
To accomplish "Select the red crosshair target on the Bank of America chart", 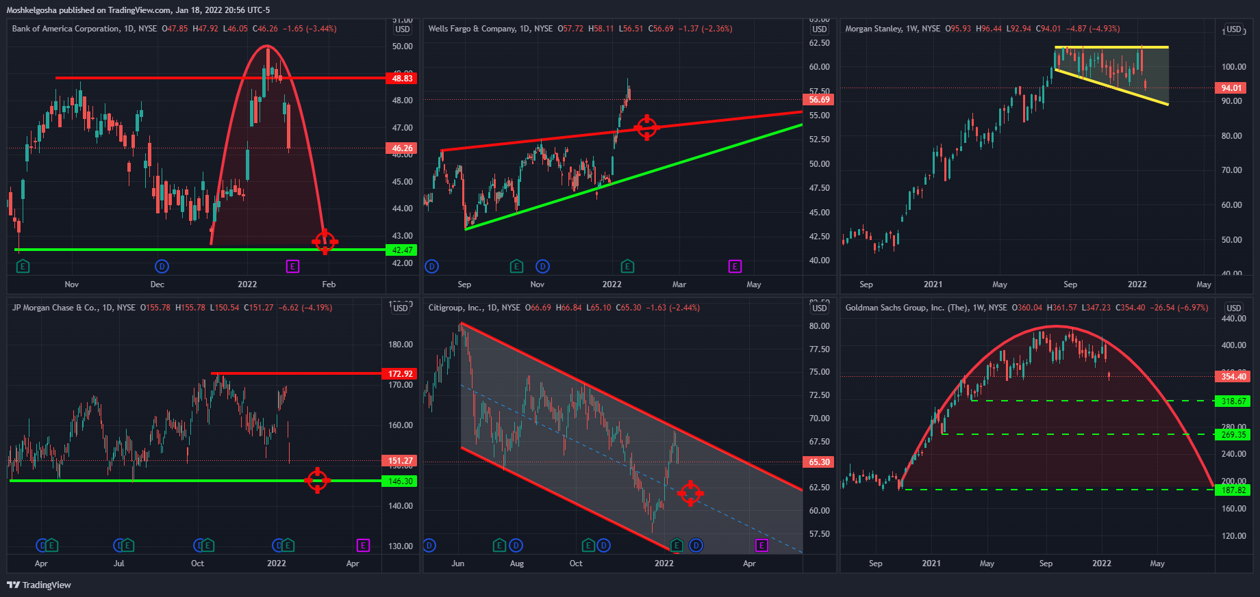I will 325,241.
